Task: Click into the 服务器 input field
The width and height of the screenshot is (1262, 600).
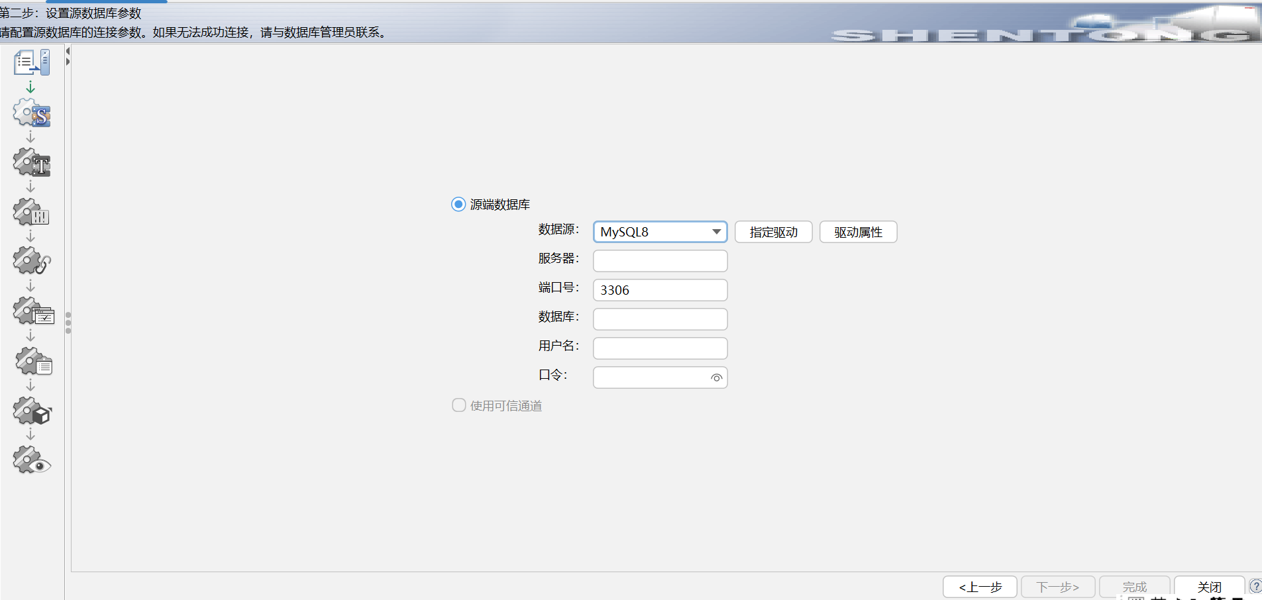Action: tap(660, 261)
